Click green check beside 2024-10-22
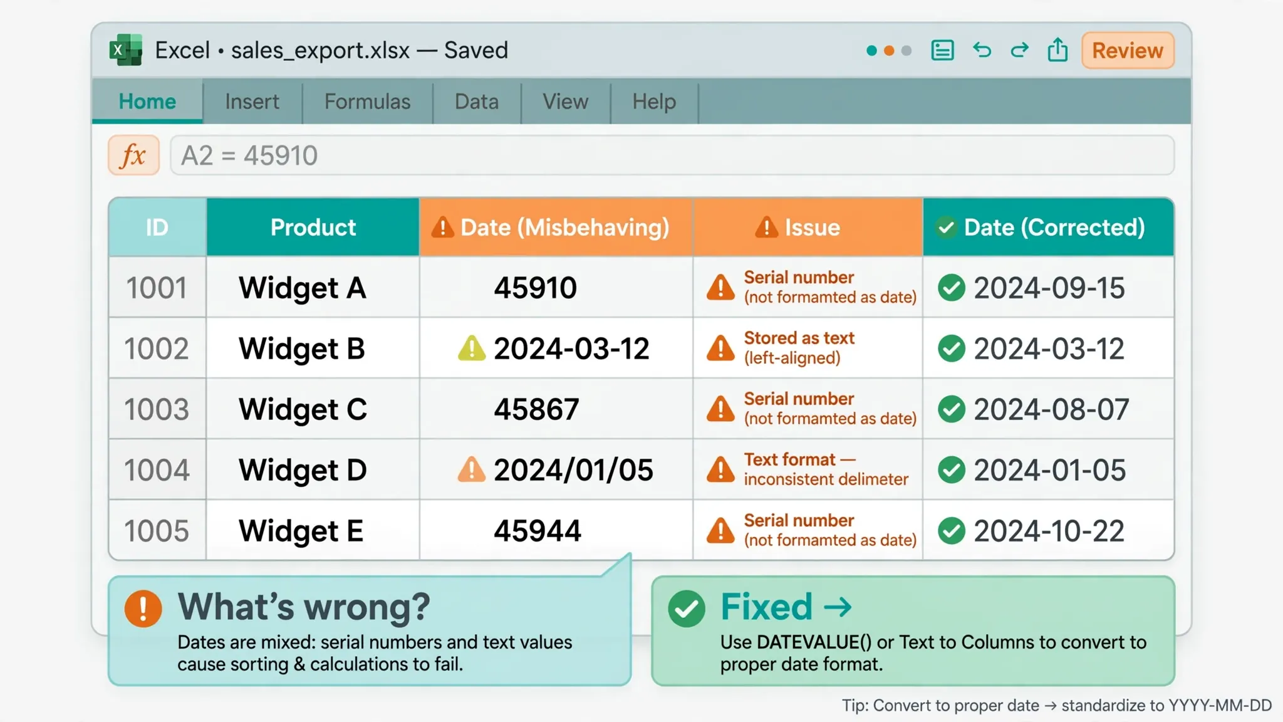Viewport: 1283px width, 722px height. [x=952, y=531]
